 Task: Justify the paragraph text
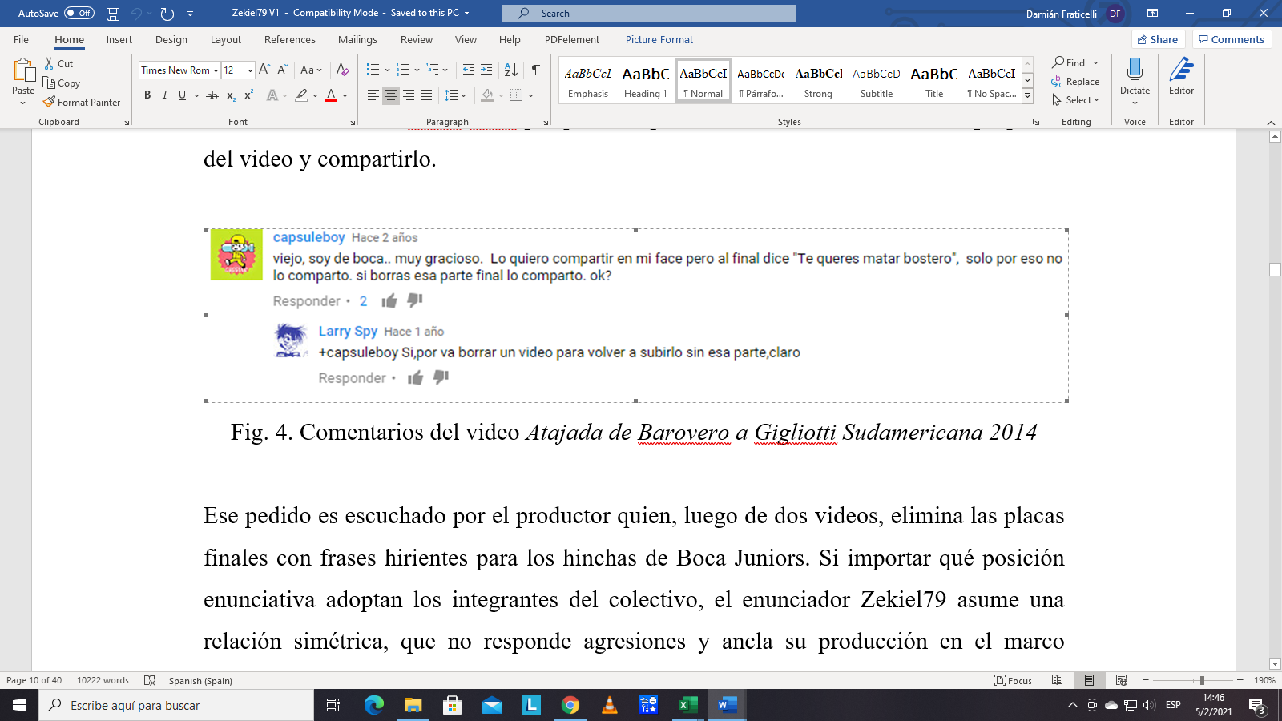(426, 95)
